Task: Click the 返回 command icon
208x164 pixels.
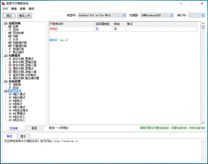Action: pyautogui.click(x=10, y=88)
